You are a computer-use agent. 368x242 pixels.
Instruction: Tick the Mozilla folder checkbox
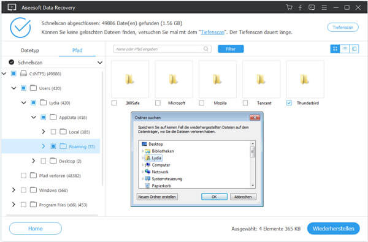[x=202, y=103]
